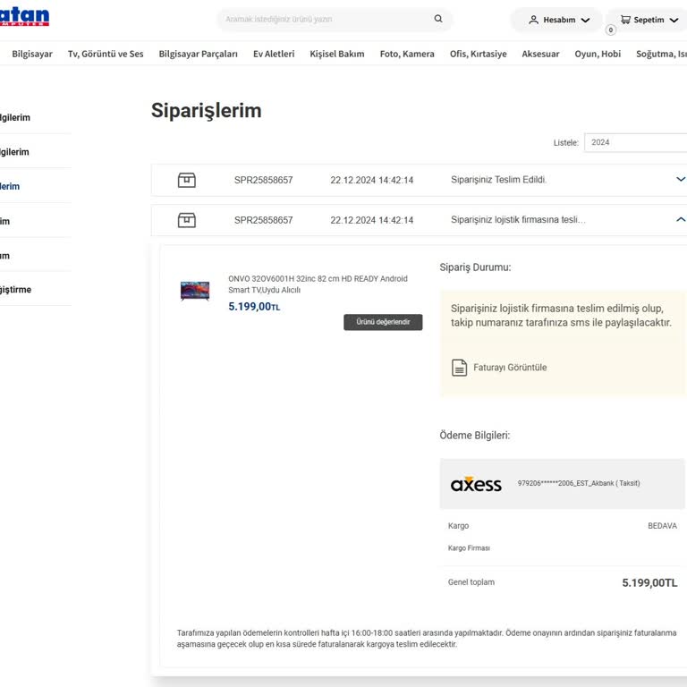The height and width of the screenshot is (687, 687).
Task: Click the cart item count badge
Action: click(x=610, y=30)
